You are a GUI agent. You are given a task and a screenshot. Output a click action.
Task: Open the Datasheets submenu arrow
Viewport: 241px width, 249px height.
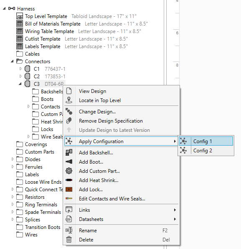click(x=175, y=219)
